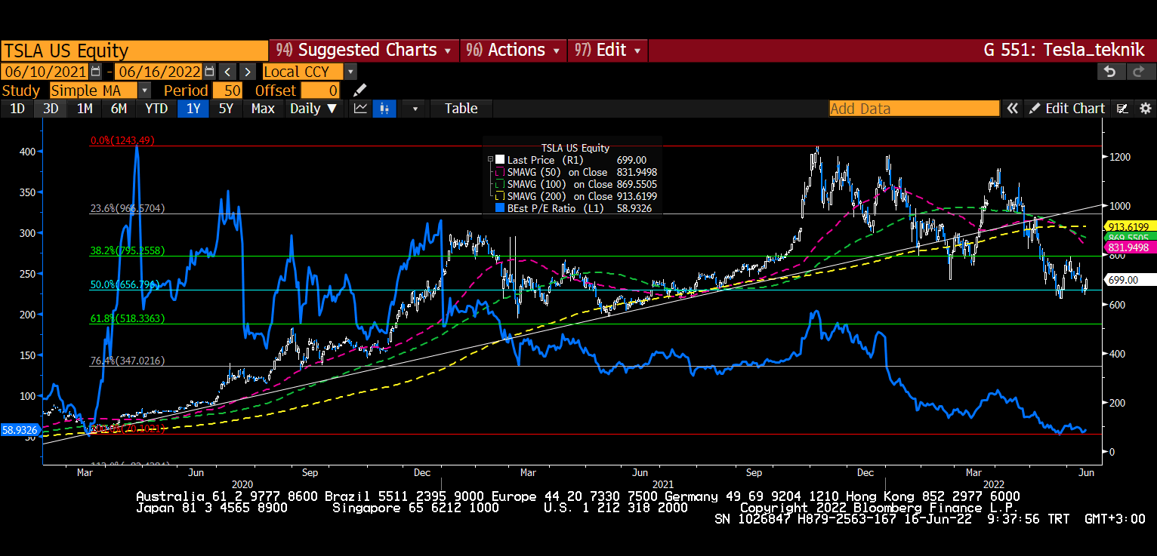Open the annotate checklist-pencil icon
1157x556 pixels.
pos(1123,109)
